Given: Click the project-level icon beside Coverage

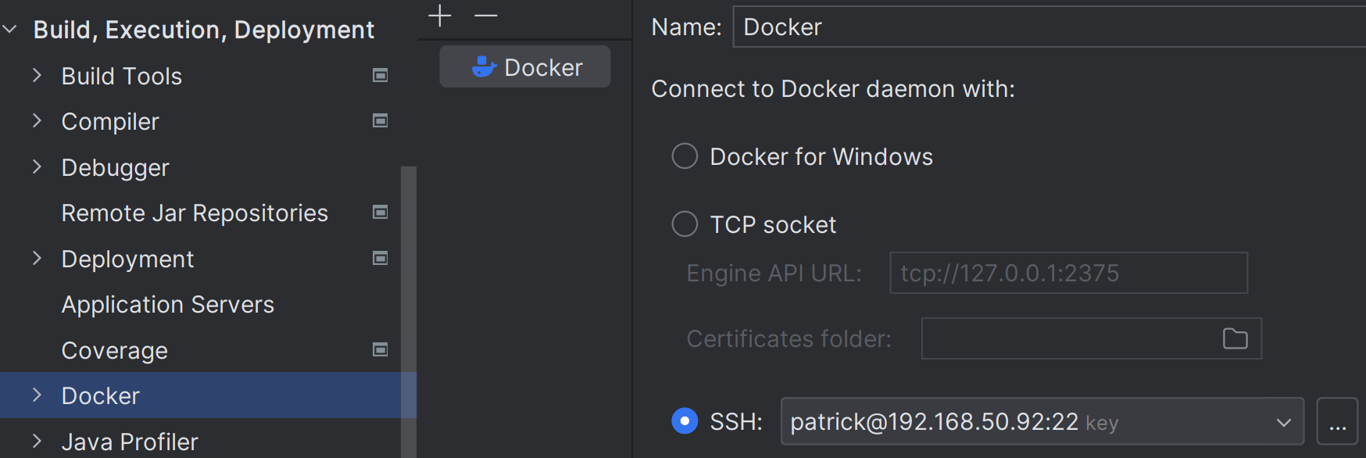Looking at the screenshot, I should point(381,350).
